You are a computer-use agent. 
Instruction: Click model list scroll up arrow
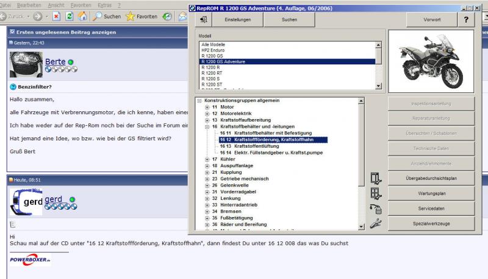pyautogui.click(x=378, y=45)
